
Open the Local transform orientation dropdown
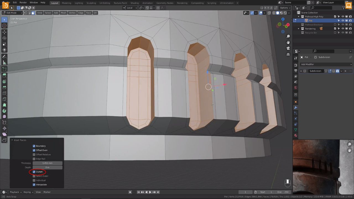[130, 8]
